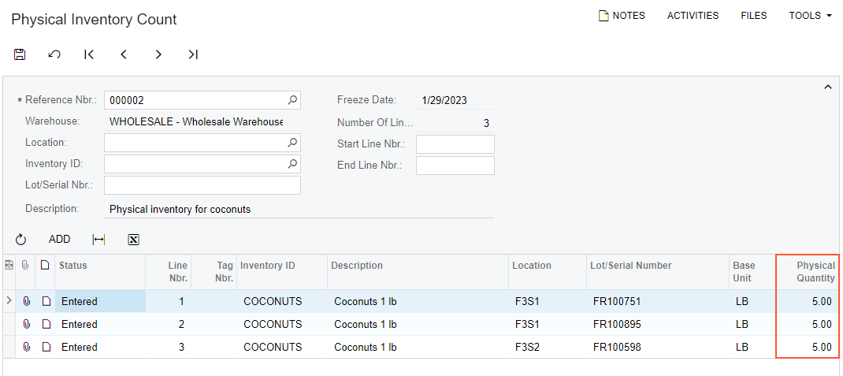Click Add to add a line

coord(59,240)
